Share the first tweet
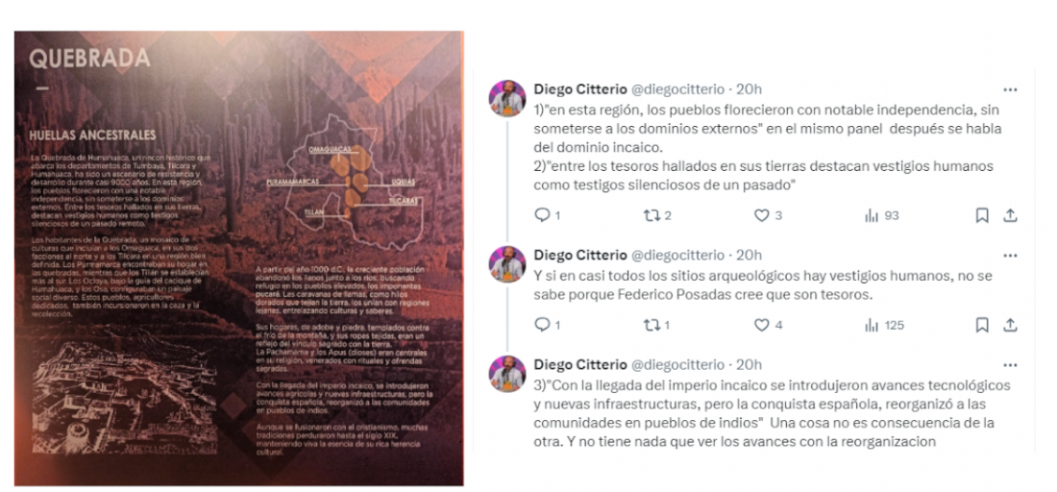Viewport: 1057px width, 492px height. pos(1010,215)
